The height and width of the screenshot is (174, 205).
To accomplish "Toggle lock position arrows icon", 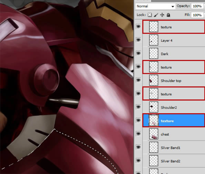I will pyautogui.click(x=162, y=15).
